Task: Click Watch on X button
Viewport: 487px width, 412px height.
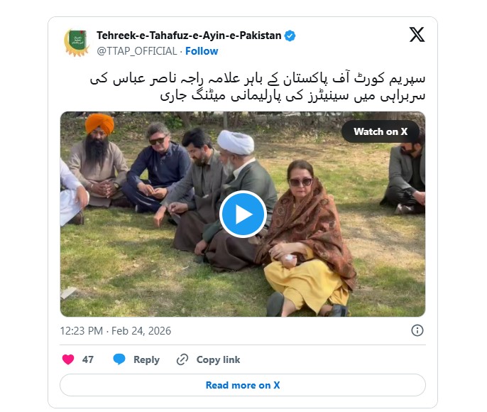Action: (x=381, y=131)
